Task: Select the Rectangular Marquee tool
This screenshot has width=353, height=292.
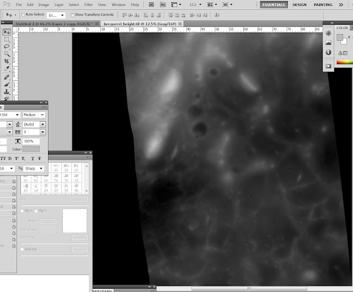Action: (7, 40)
